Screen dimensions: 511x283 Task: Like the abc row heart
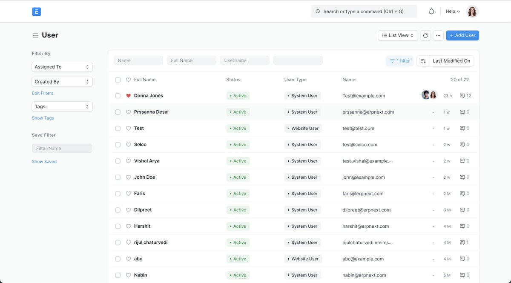tap(129, 259)
